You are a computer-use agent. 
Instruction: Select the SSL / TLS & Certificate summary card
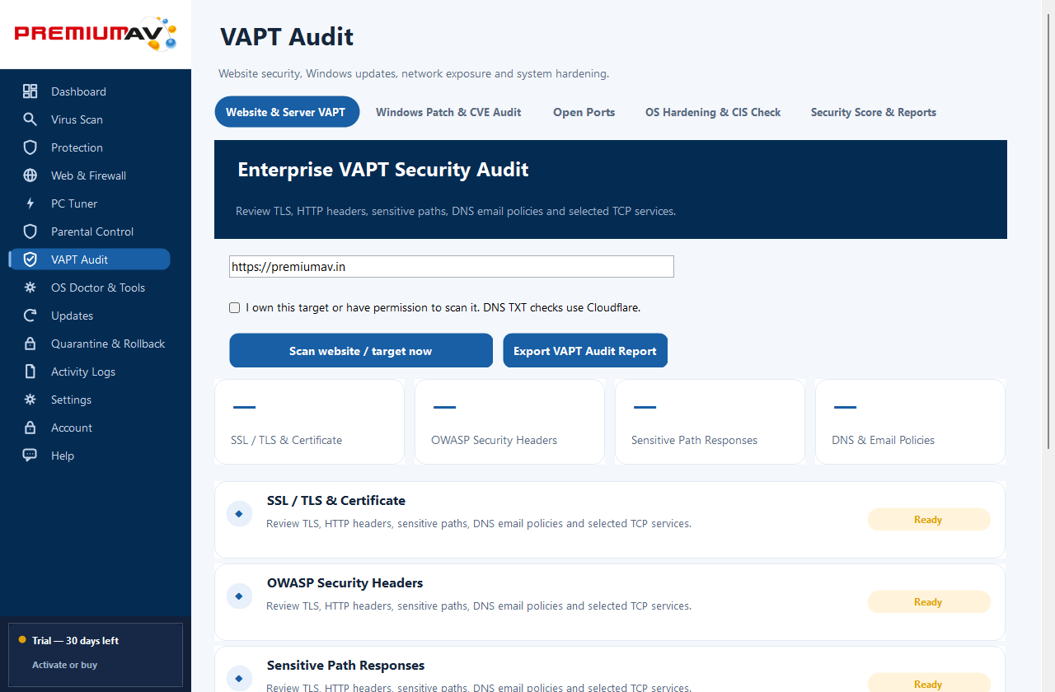point(309,422)
